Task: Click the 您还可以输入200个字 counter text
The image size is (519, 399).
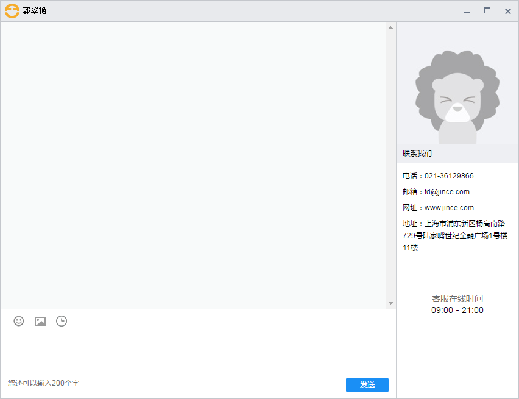Action: click(44, 383)
